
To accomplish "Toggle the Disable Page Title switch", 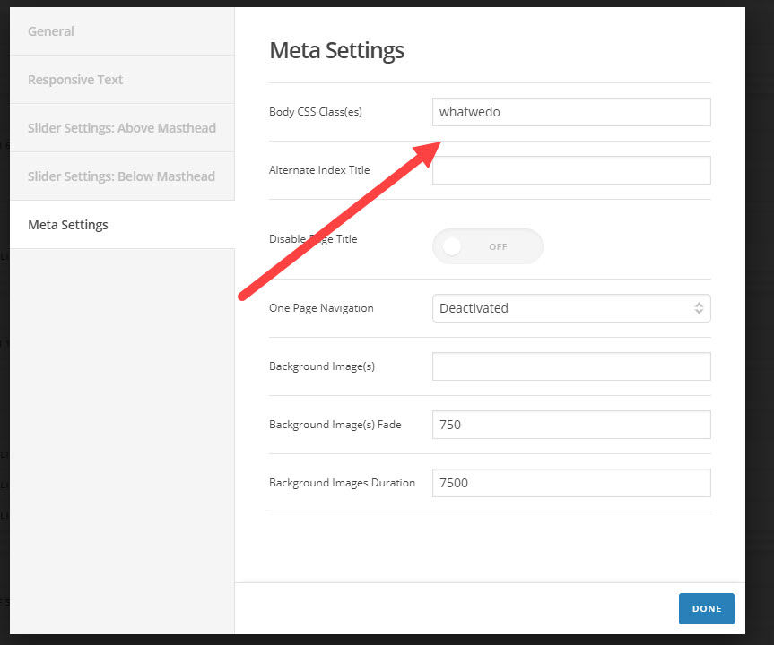I will (487, 246).
